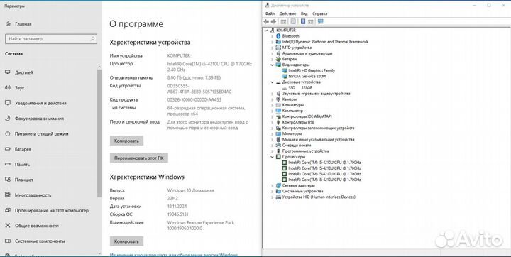Expand the Системные устройства node
The image size is (511, 257).
pyautogui.click(x=272, y=192)
